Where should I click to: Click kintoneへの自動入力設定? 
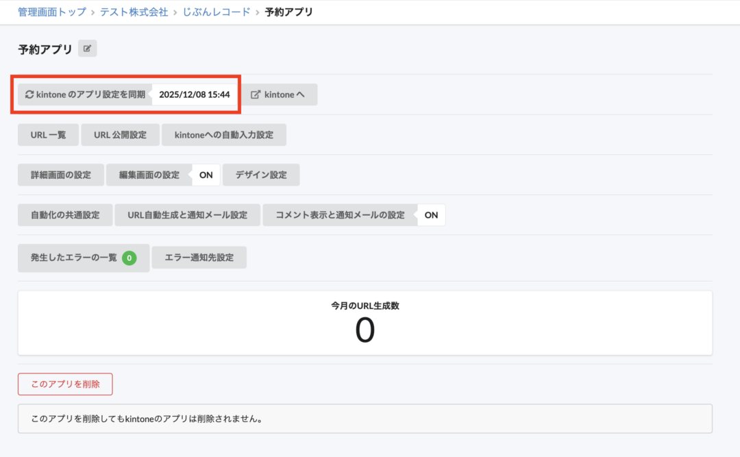[x=224, y=134]
